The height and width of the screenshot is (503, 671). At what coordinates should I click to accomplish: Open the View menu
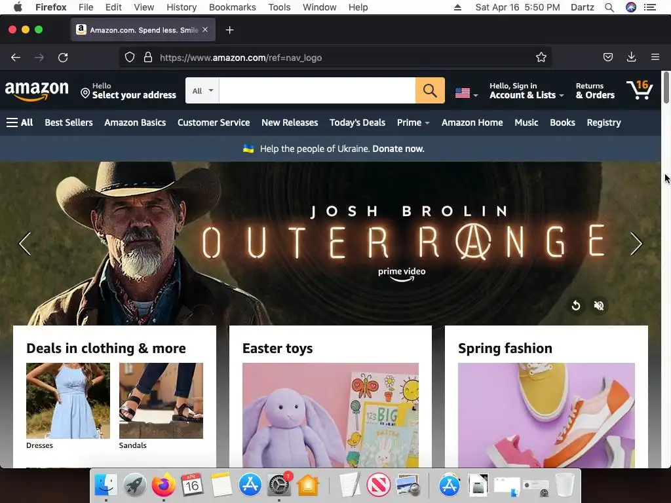click(x=144, y=7)
